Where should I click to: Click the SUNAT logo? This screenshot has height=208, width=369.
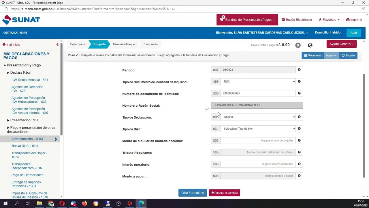[x=21, y=20]
